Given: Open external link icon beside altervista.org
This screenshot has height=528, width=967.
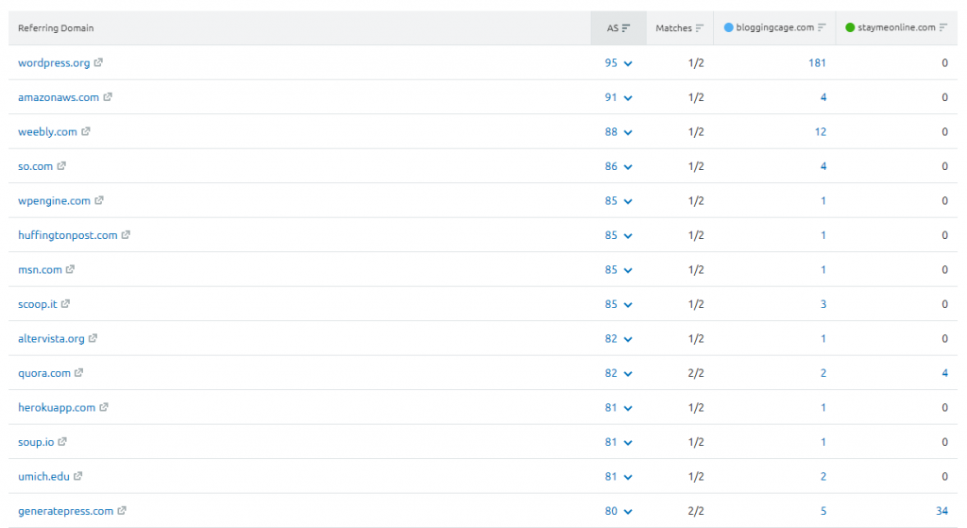Looking at the screenshot, I should pos(93,339).
